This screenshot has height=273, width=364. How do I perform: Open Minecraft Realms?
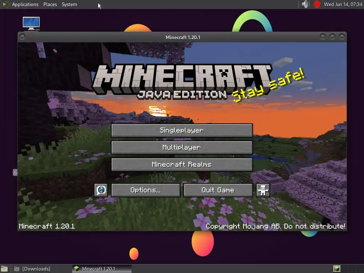182,165
